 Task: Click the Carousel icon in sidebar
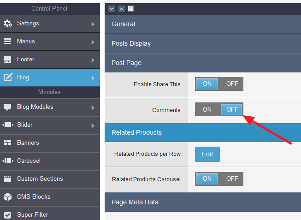pos(7,161)
